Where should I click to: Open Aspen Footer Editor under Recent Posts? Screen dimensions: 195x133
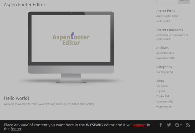tap(167, 16)
